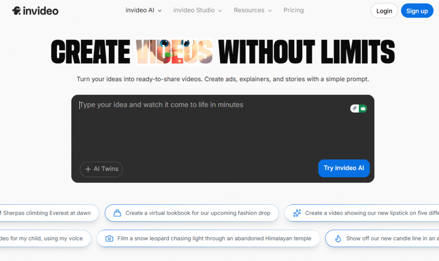
Task: Click the shopping bag icon on the lookbook suggestion
Action: pyautogui.click(x=117, y=213)
